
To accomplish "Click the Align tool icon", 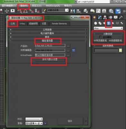I will point(79,11).
